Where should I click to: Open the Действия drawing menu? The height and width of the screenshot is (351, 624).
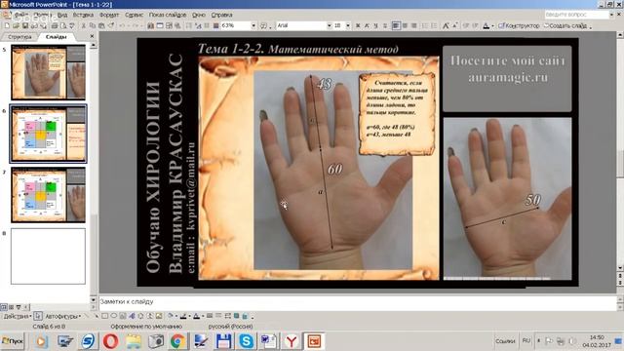click(x=17, y=316)
